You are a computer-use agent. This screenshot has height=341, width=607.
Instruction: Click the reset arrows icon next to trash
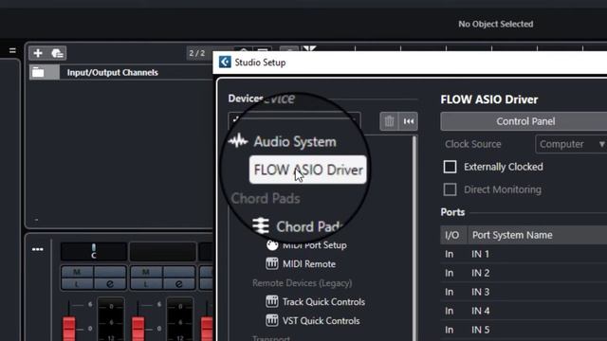409,121
